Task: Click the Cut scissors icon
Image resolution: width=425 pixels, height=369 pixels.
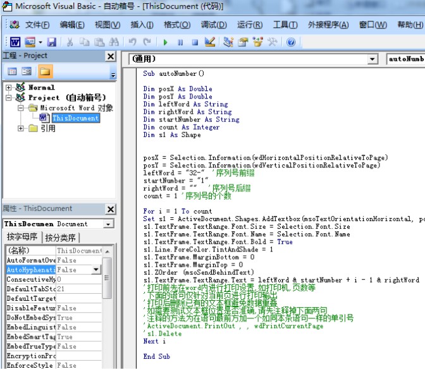Action: (70, 42)
